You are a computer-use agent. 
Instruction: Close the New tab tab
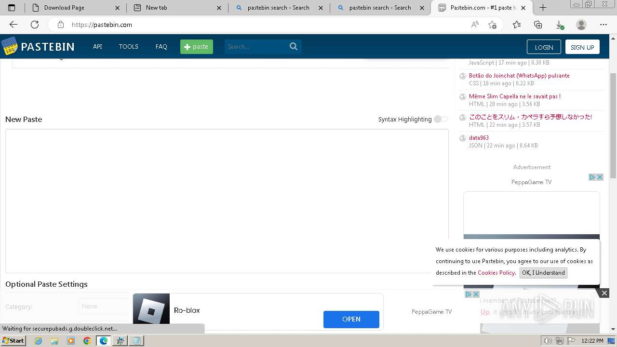click(x=219, y=8)
